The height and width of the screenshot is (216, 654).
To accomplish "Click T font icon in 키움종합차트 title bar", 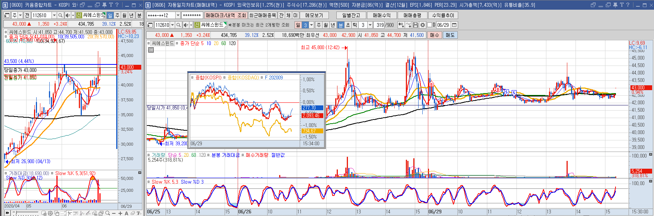I will 111,5.
